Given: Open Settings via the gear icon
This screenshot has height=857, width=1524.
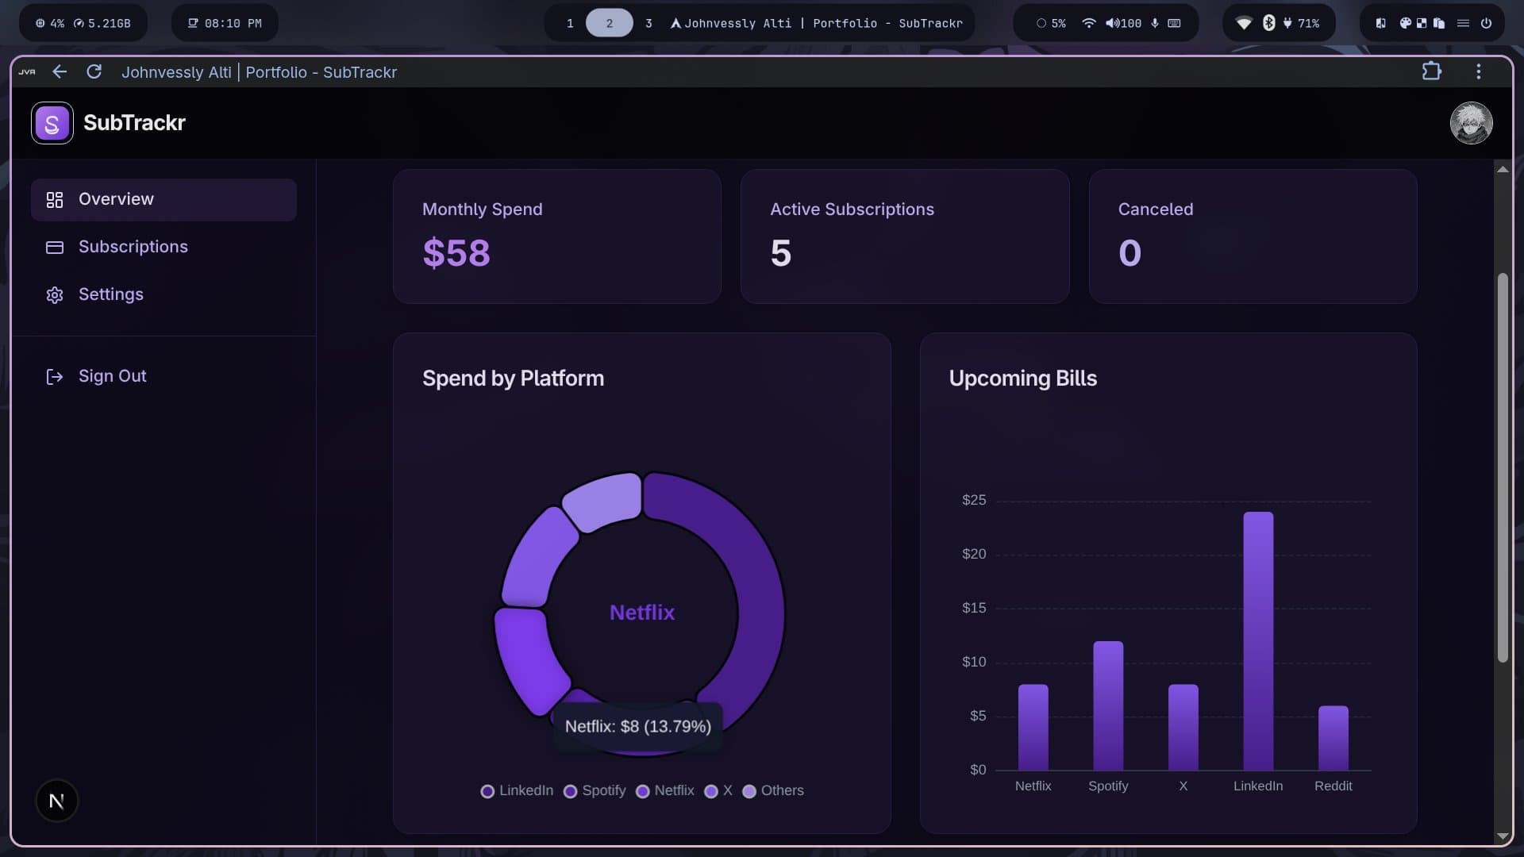Looking at the screenshot, I should (x=55, y=294).
